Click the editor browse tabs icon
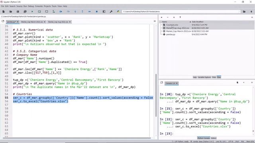The height and width of the screenshot is (143, 255). point(3,21)
